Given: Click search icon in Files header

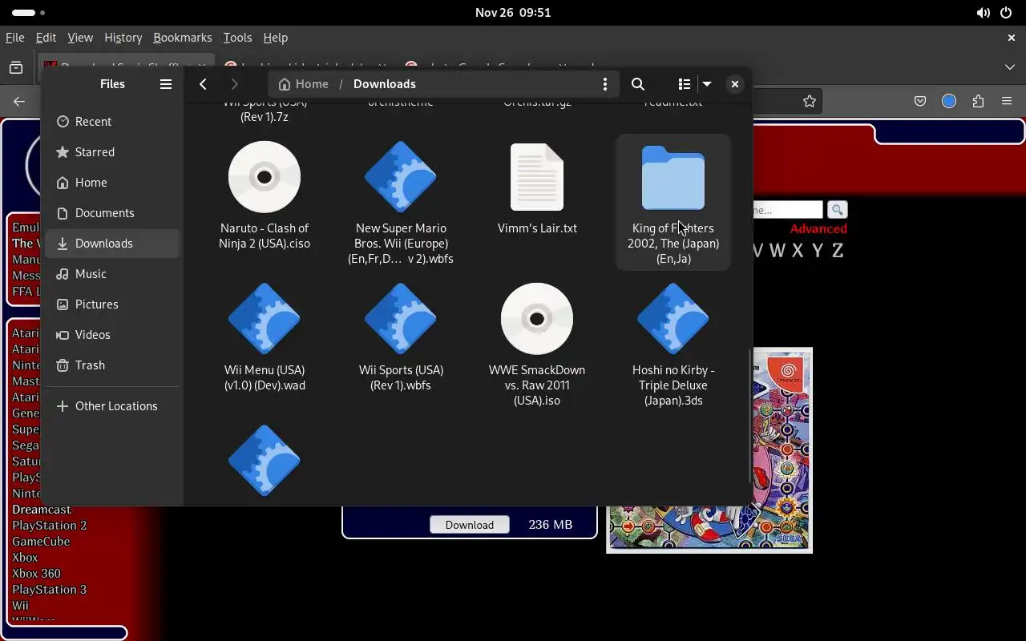Looking at the screenshot, I should pyautogui.click(x=638, y=84).
